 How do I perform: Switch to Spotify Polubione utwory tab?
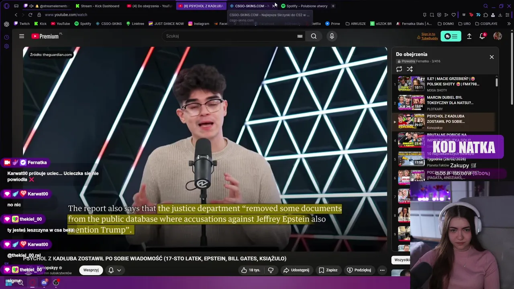(x=305, y=6)
